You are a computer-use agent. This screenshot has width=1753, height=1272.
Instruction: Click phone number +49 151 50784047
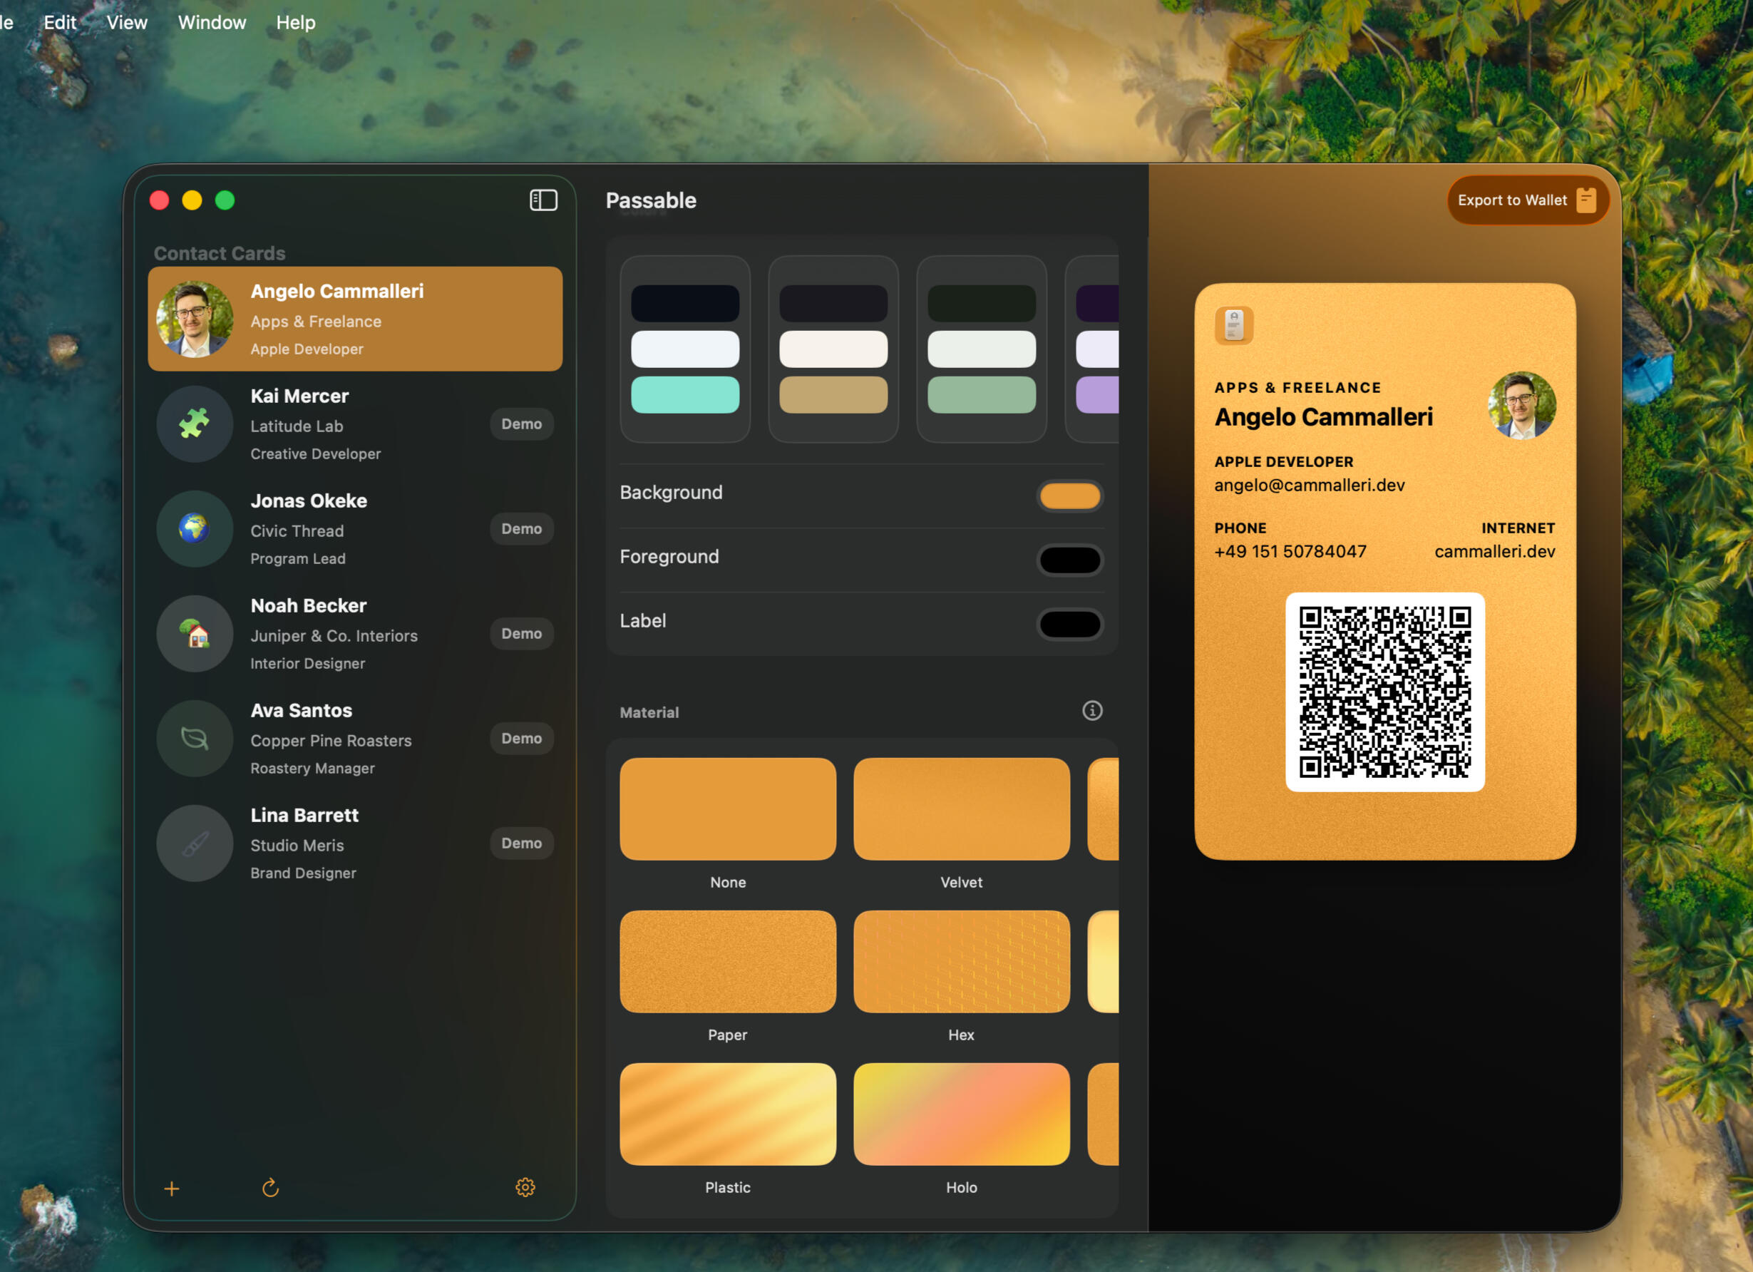[x=1290, y=551]
